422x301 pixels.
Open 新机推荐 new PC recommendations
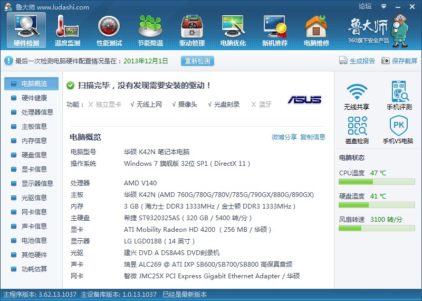275,30
